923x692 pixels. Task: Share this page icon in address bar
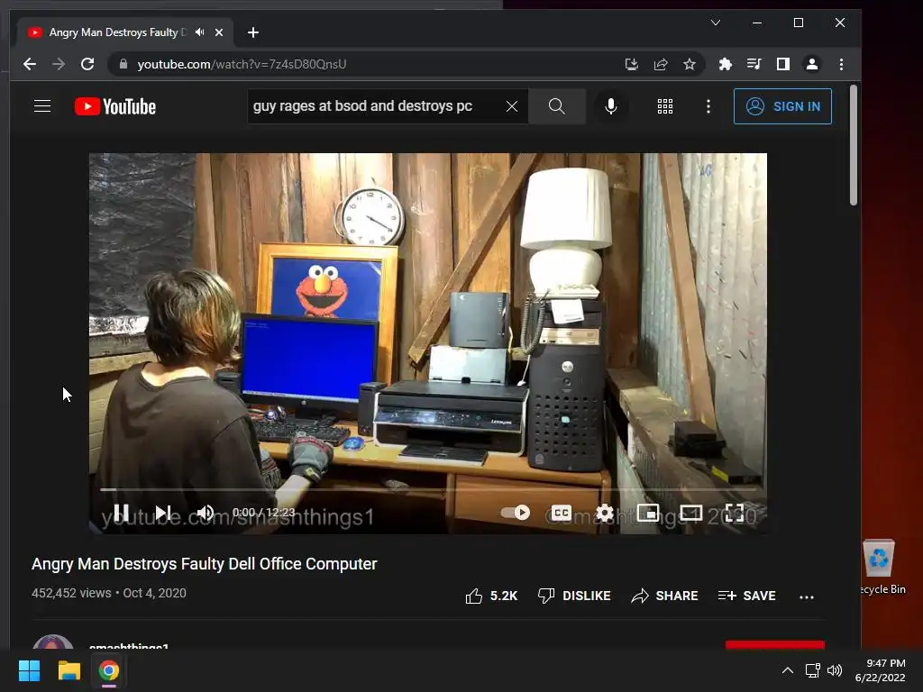[x=661, y=64]
